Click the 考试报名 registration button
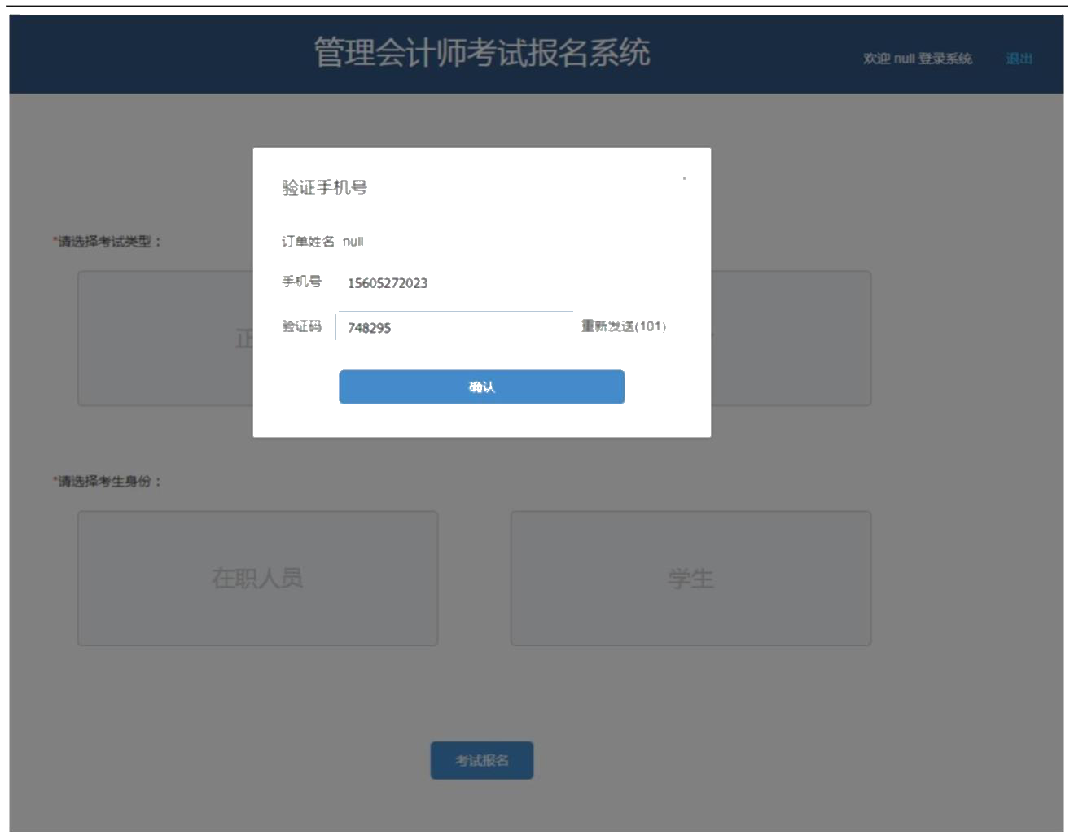The image size is (1074, 839). [484, 759]
